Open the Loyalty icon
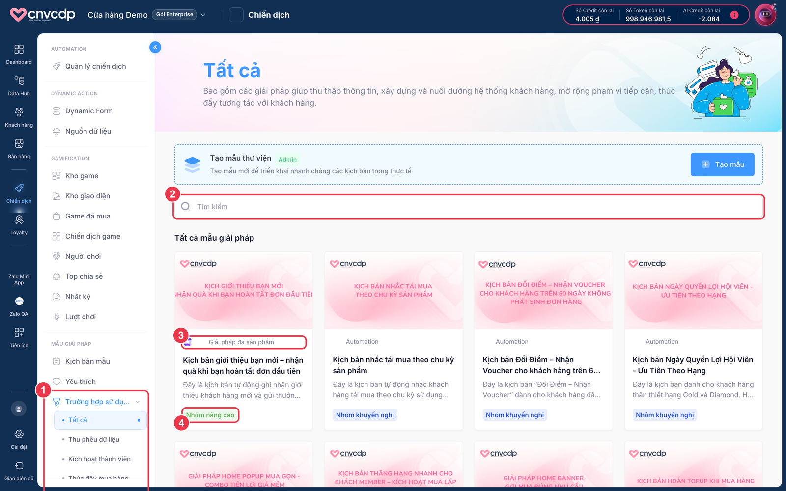The image size is (786, 491). tap(19, 220)
